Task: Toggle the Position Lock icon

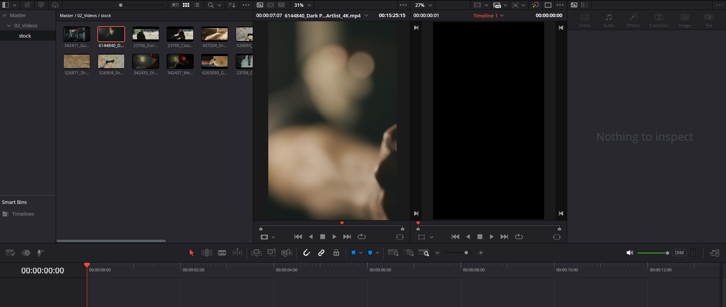Action: pyautogui.click(x=336, y=253)
